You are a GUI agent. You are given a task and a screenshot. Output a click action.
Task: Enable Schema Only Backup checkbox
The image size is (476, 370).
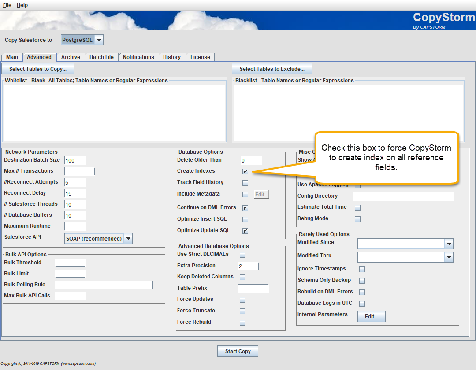[362, 281]
